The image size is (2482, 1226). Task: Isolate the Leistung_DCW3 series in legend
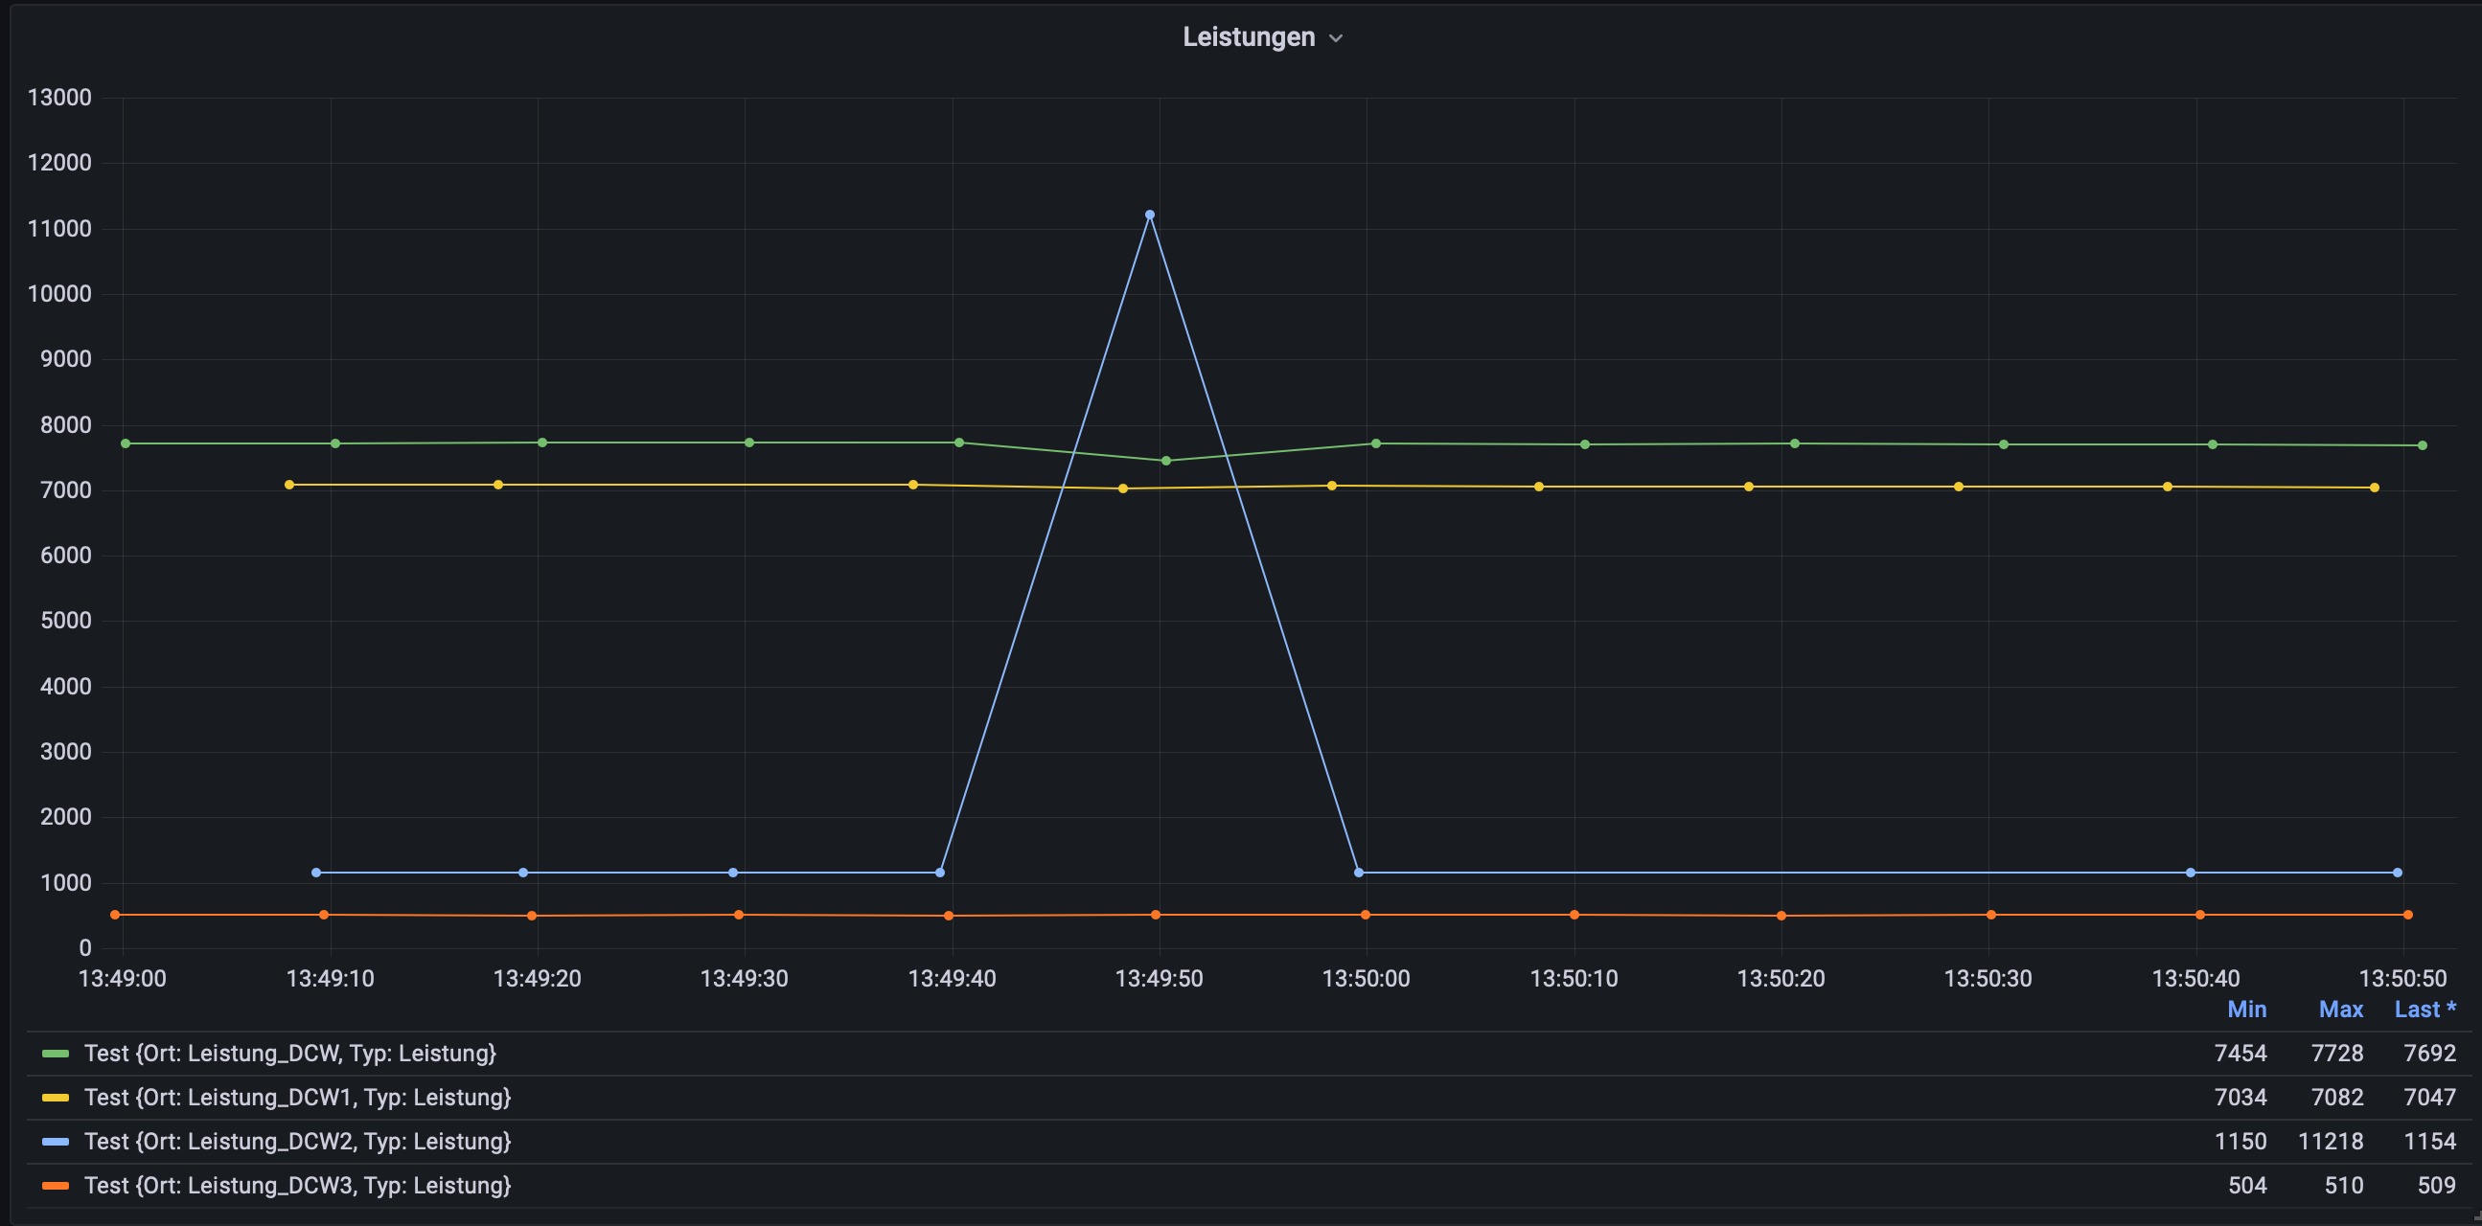(x=297, y=1186)
